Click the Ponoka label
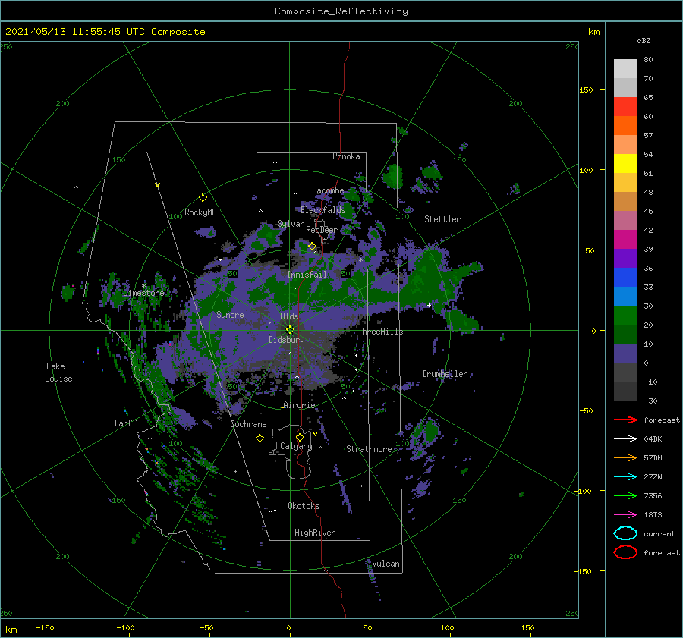The height and width of the screenshot is (638, 683). 346,156
